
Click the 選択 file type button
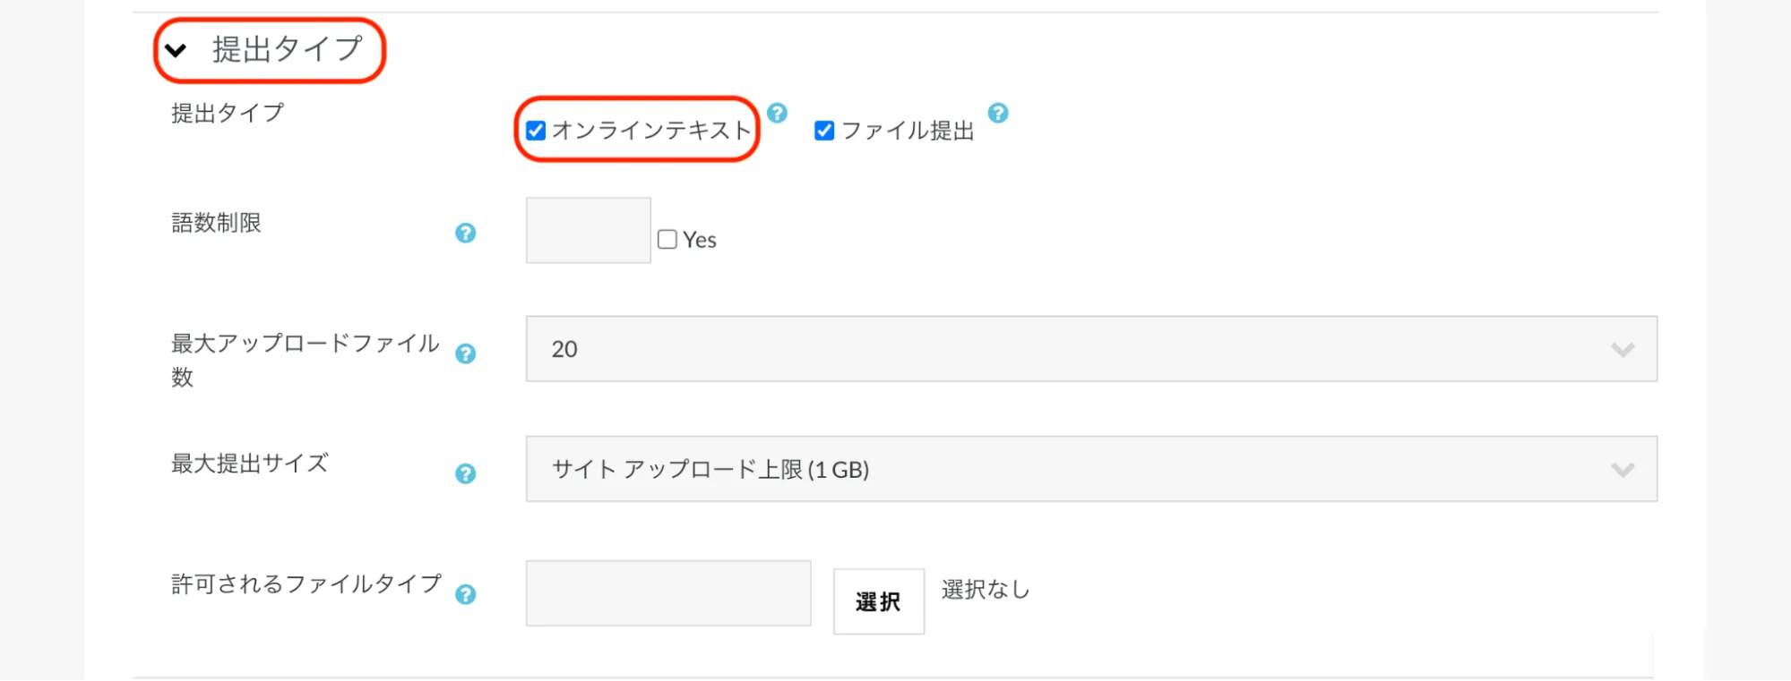pyautogui.click(x=878, y=601)
